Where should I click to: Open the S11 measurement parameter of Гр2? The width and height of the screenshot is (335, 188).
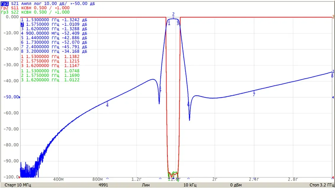click(x=15, y=8)
